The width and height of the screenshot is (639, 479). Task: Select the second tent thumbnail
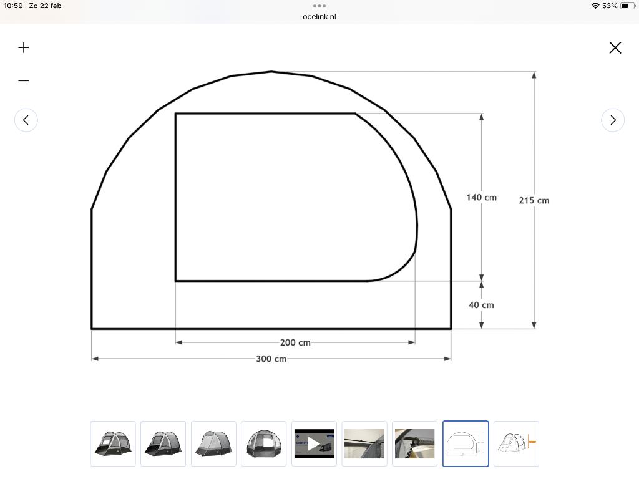click(x=163, y=443)
